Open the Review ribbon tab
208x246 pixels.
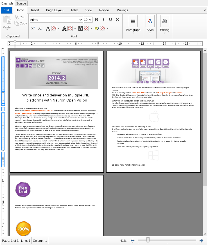pyautogui.click(x=104, y=10)
